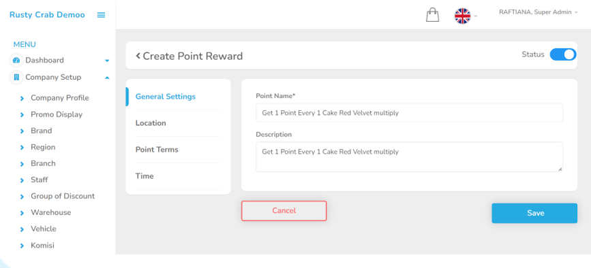
Task: Click the hamburger menu icon
Action: [x=101, y=15]
